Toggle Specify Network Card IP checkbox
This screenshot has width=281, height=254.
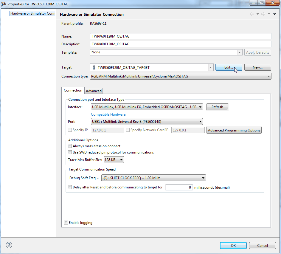(128, 130)
